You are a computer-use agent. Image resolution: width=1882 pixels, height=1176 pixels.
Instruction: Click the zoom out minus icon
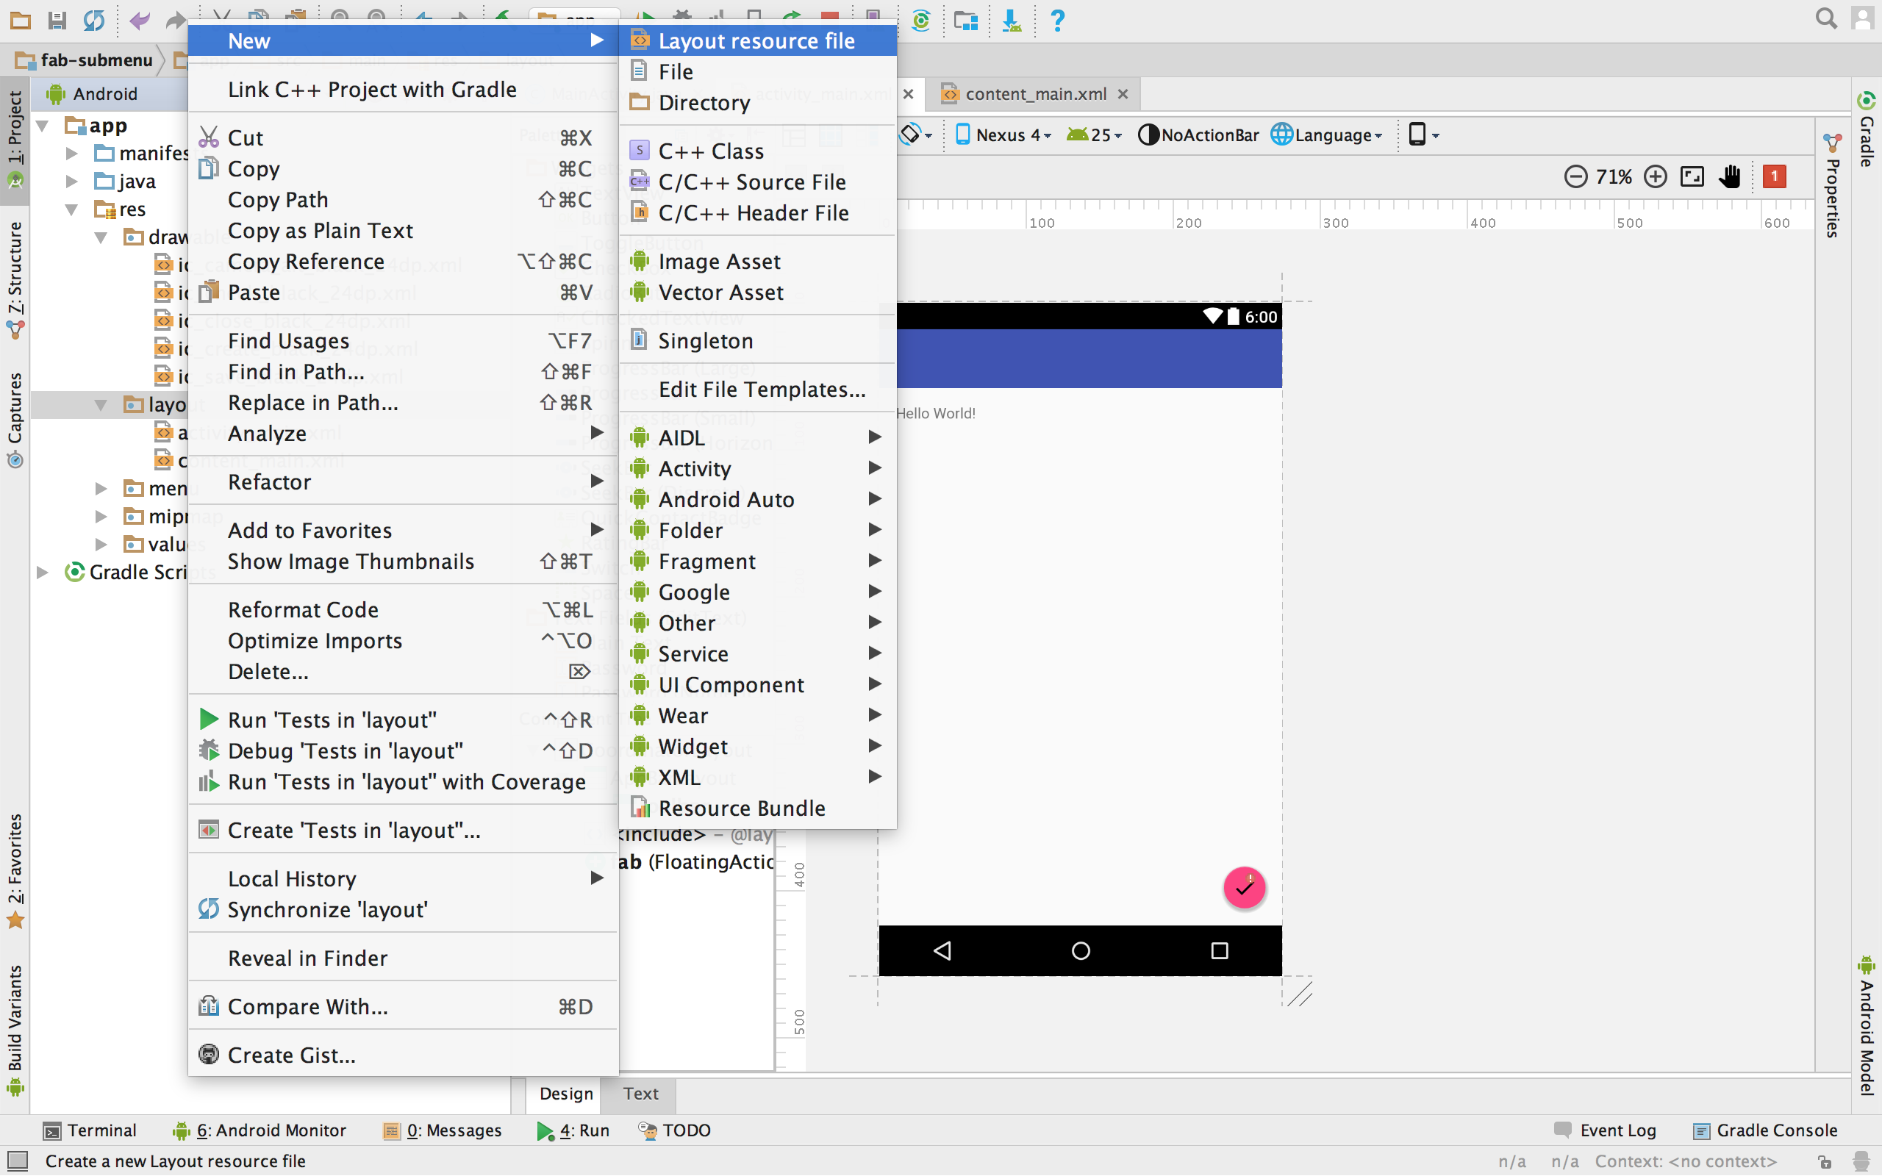1575,176
